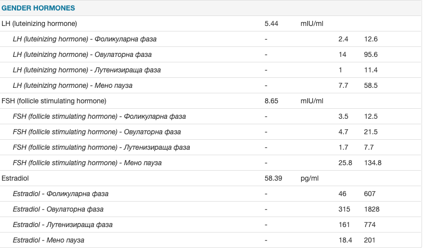Click FSH Мено пауза upper limit 134.8
This screenshot has height=248, width=423.
[x=373, y=163]
